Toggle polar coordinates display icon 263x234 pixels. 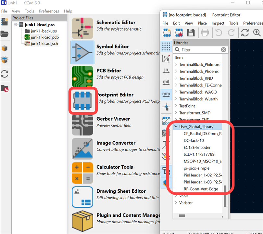click(166, 58)
